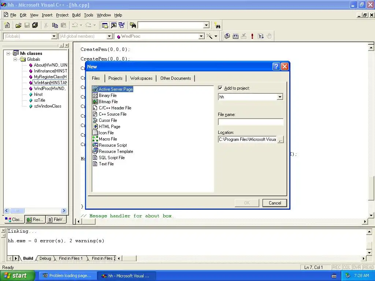The image size is (375, 281).
Task: Choose C/C++ Header File entry
Action: coord(112,108)
